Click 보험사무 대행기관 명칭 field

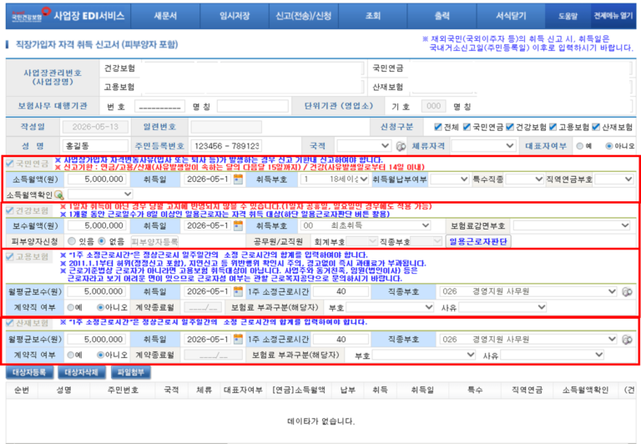point(253,106)
